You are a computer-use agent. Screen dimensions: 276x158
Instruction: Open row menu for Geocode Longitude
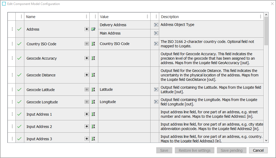click(x=12, y=102)
